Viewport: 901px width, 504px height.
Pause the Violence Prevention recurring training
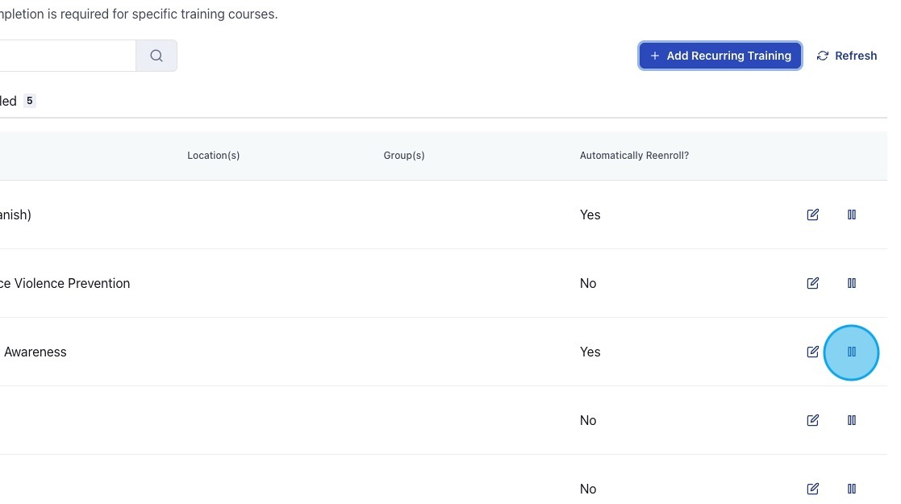tap(851, 283)
